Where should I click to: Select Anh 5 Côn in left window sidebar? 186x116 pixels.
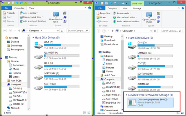tap(14, 80)
